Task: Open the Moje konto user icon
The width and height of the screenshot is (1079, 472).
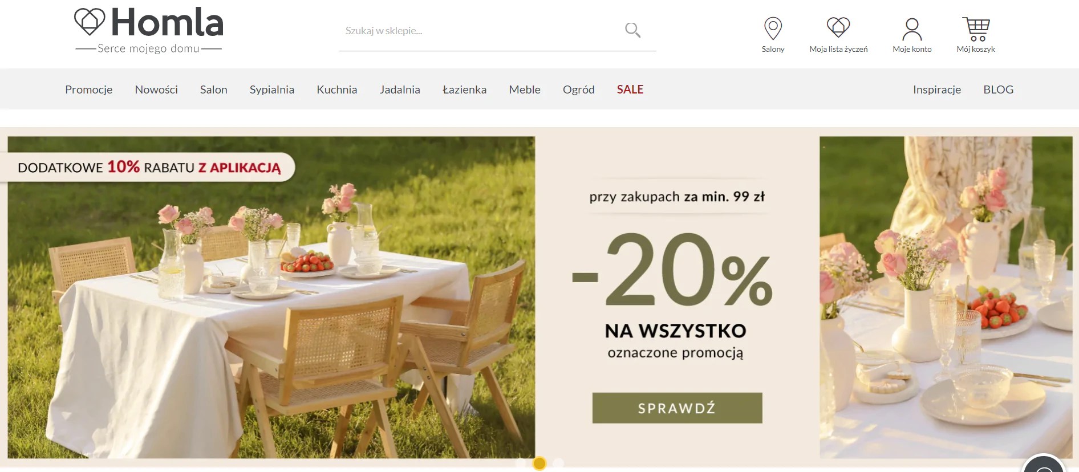Action: (912, 29)
